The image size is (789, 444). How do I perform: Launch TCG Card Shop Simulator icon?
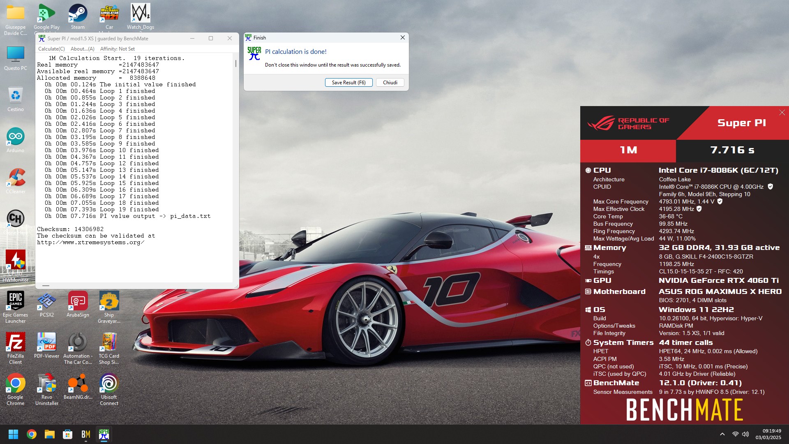tap(109, 348)
